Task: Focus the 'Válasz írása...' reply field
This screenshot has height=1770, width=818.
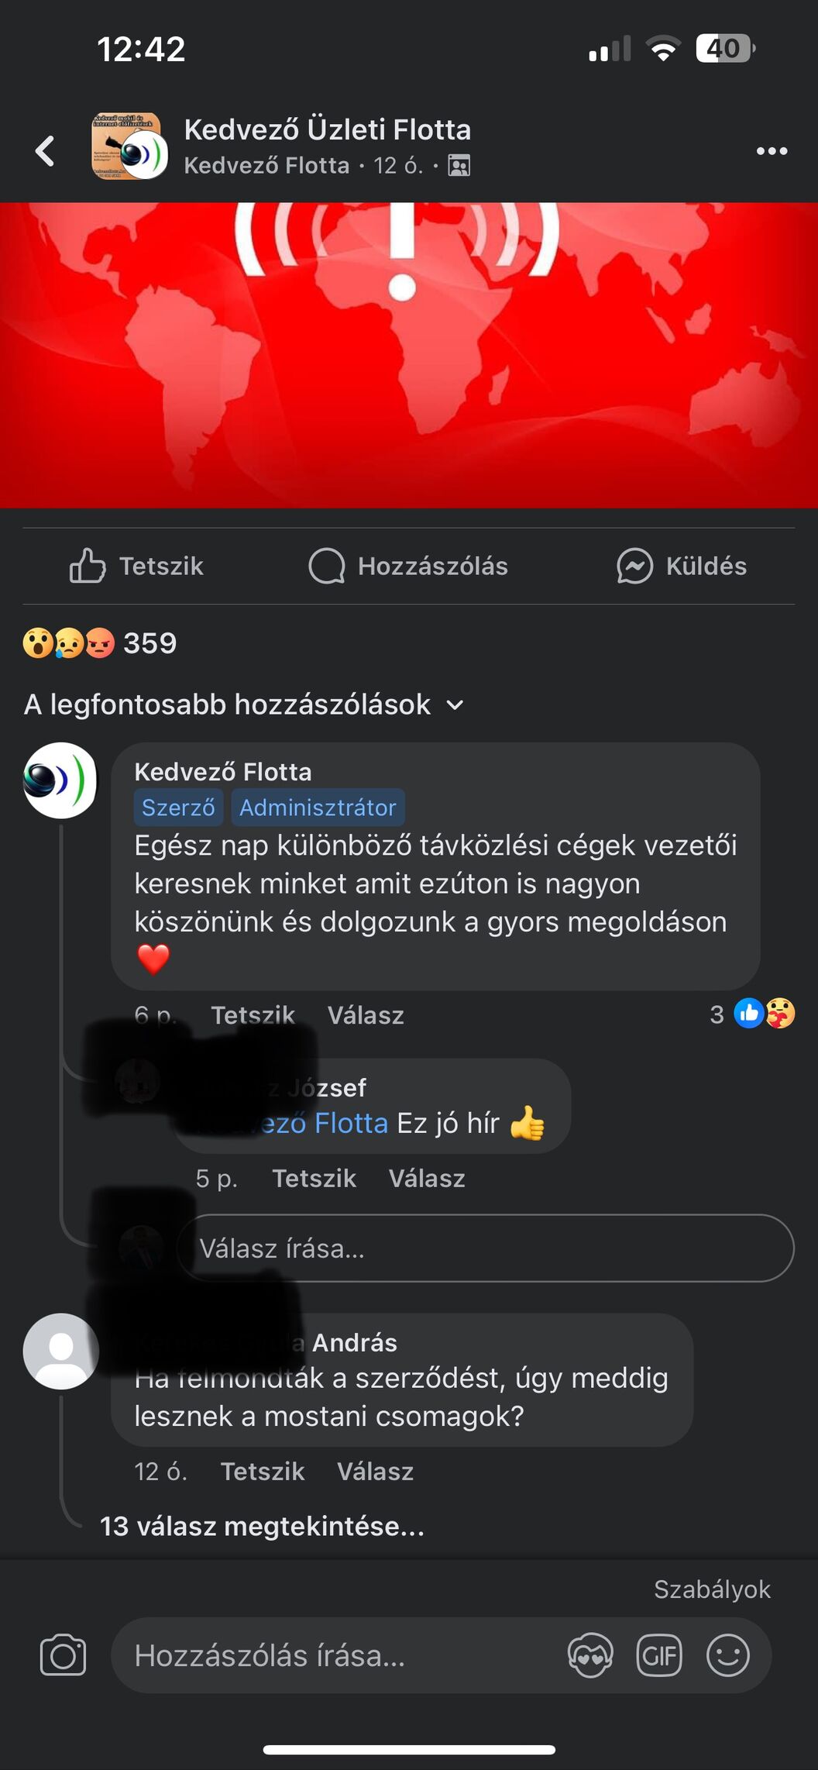Action: point(486,1248)
